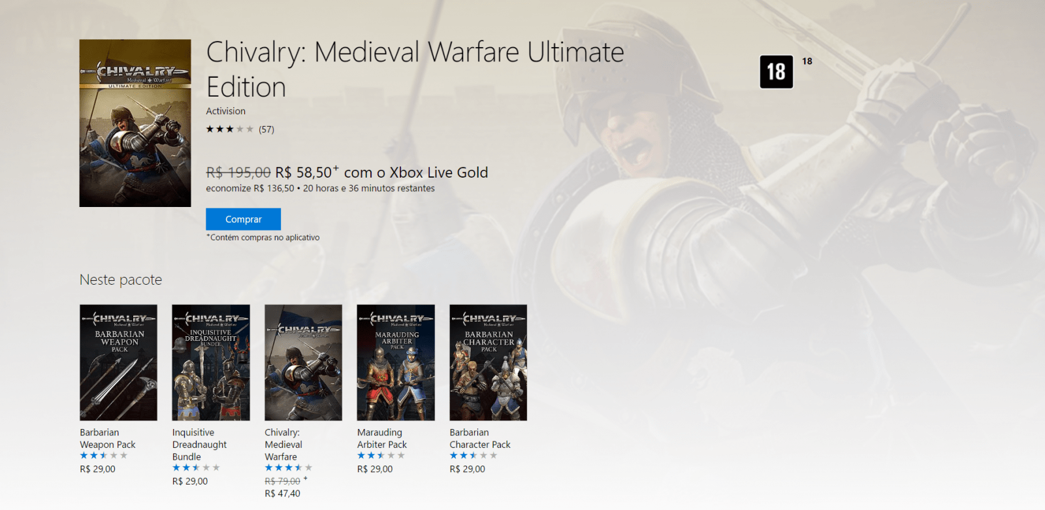The height and width of the screenshot is (510, 1045).
Task: Click the Marauding Arbiter Pack title link
Action: pyautogui.click(x=381, y=438)
